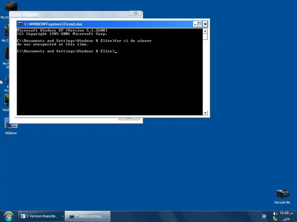
Task: Click the 10:49 taskbar clock
Action: [x=286, y=213]
